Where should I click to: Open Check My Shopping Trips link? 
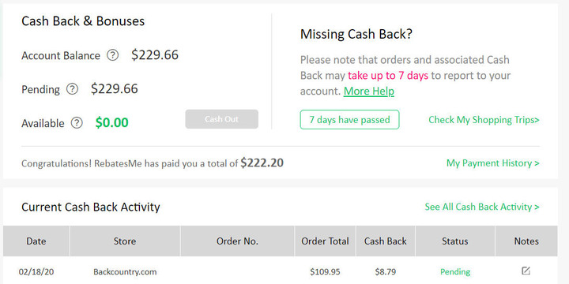[484, 120]
